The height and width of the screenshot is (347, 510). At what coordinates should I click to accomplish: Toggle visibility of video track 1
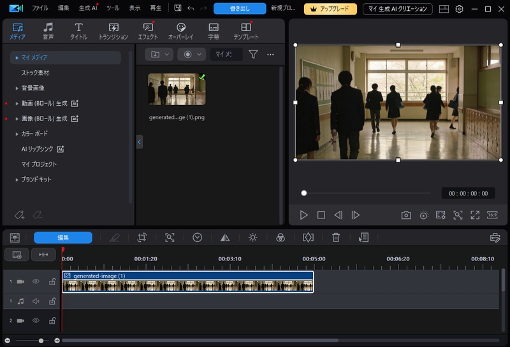36,281
